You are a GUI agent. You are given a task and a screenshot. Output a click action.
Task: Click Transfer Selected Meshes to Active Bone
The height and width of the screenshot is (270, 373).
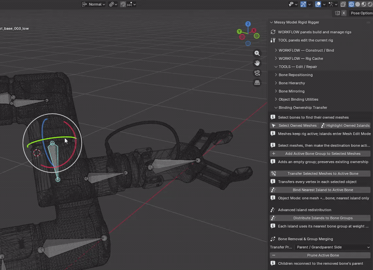(320, 174)
